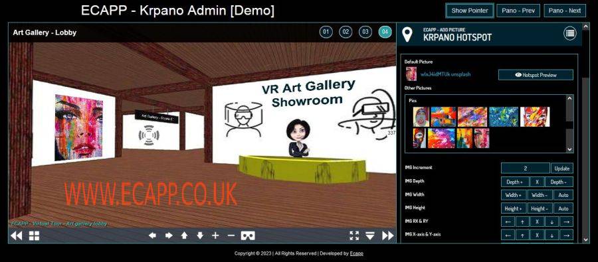
Task: Open the thumbnail grid icon
Action: click(x=34, y=235)
